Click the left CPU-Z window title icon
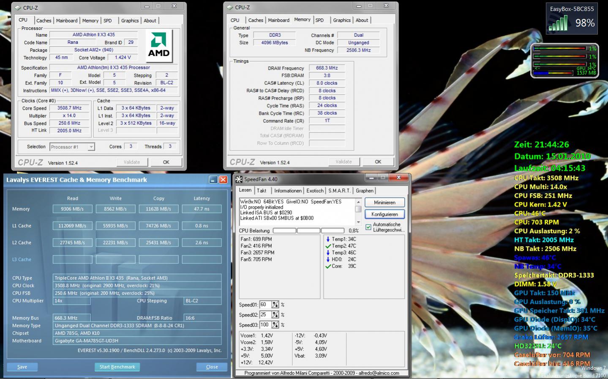608x379 pixels. pyautogui.click(x=17, y=8)
